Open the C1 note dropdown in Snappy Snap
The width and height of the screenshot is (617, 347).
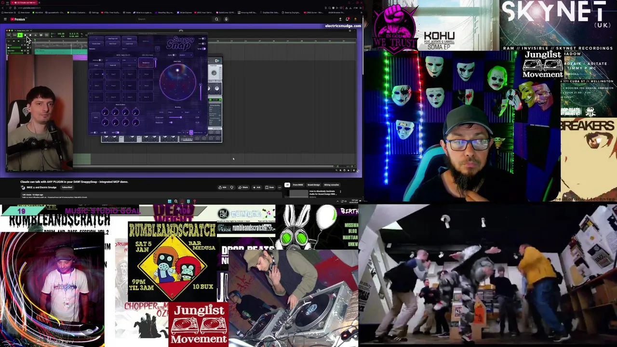(x=113, y=60)
